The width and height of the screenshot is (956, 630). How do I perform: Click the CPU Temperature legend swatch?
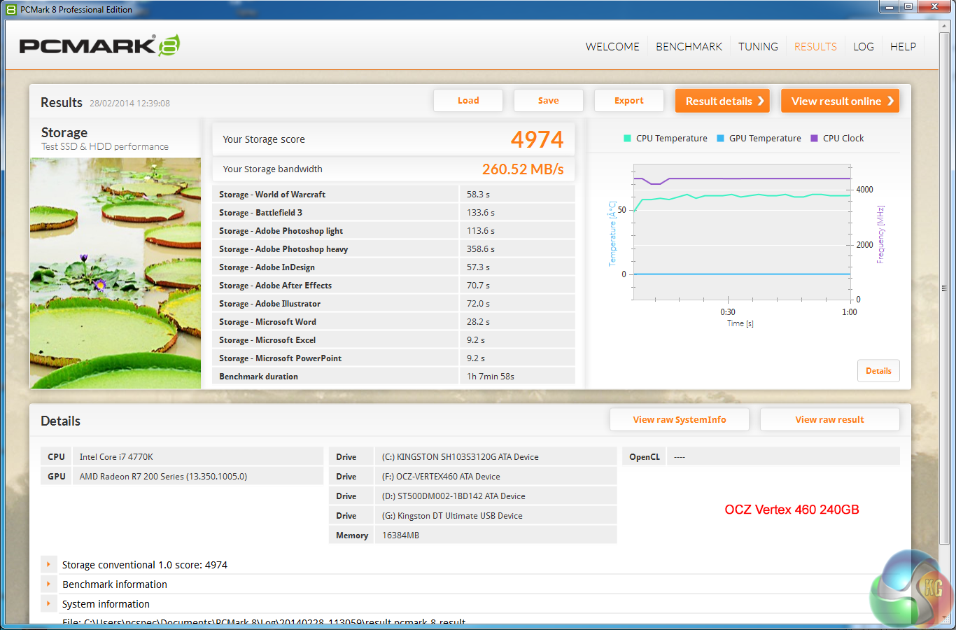628,139
